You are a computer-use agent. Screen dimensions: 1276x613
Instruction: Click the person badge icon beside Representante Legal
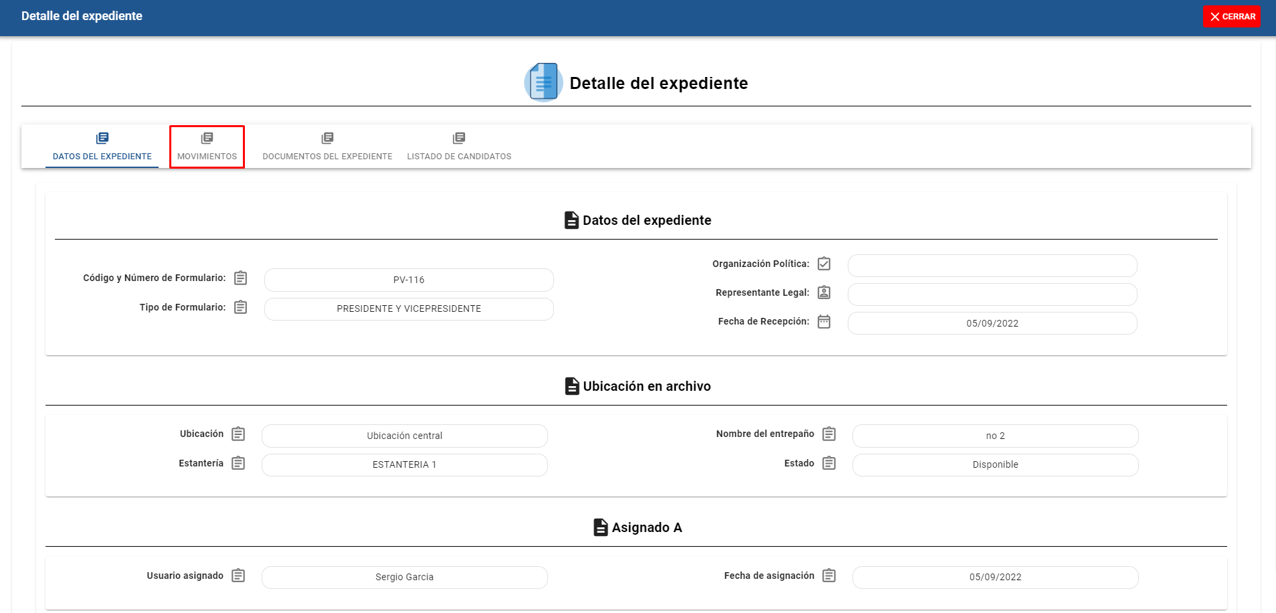point(824,292)
